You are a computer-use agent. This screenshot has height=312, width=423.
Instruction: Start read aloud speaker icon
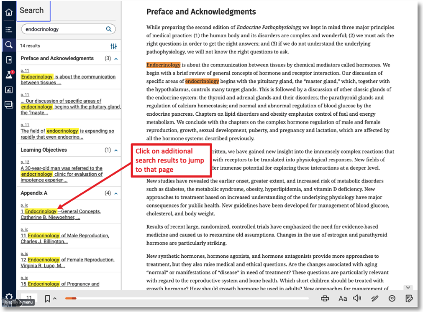[357, 298]
